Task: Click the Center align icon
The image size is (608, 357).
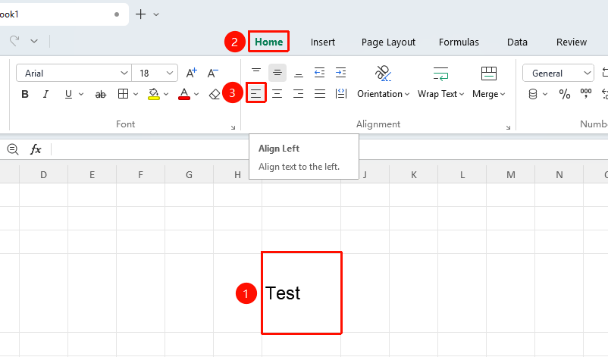Action: [x=277, y=93]
